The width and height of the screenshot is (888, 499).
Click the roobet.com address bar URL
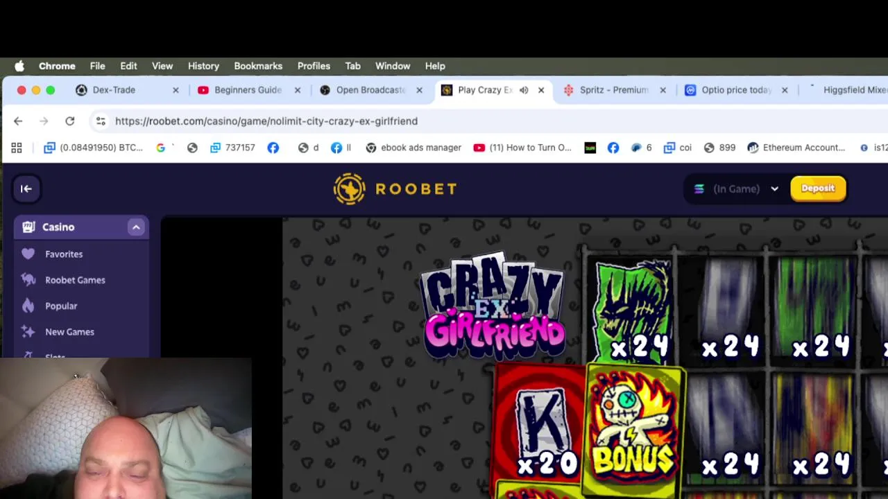click(266, 121)
